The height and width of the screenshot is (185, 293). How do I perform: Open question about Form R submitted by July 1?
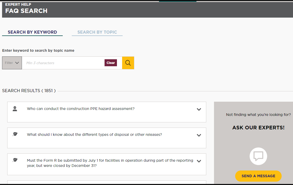click(110, 163)
